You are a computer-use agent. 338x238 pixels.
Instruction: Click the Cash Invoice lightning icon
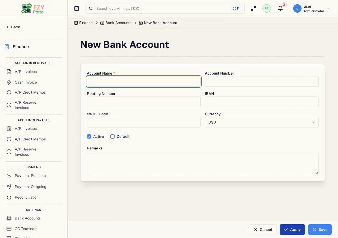9,82
